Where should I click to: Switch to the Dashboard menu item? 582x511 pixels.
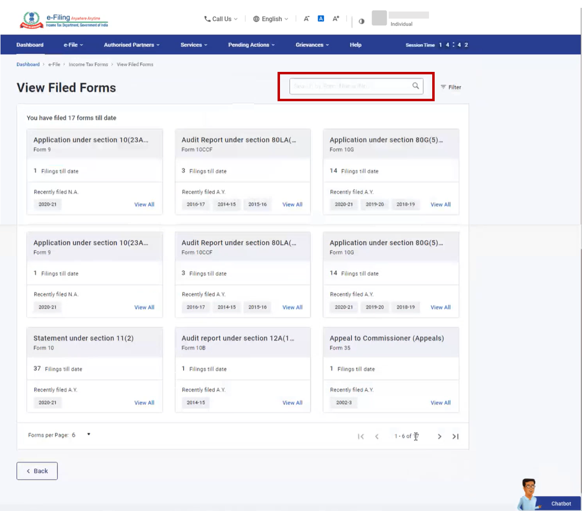point(30,44)
